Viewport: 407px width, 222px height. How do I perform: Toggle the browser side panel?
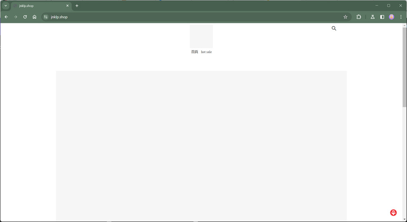pos(382,17)
